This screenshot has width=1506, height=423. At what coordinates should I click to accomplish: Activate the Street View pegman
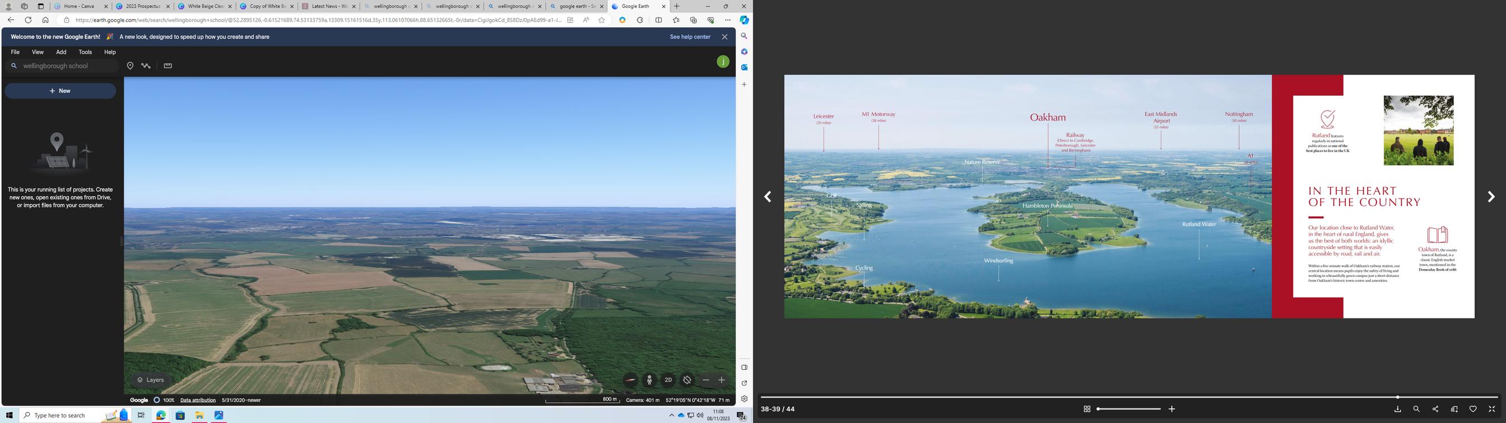tap(649, 380)
